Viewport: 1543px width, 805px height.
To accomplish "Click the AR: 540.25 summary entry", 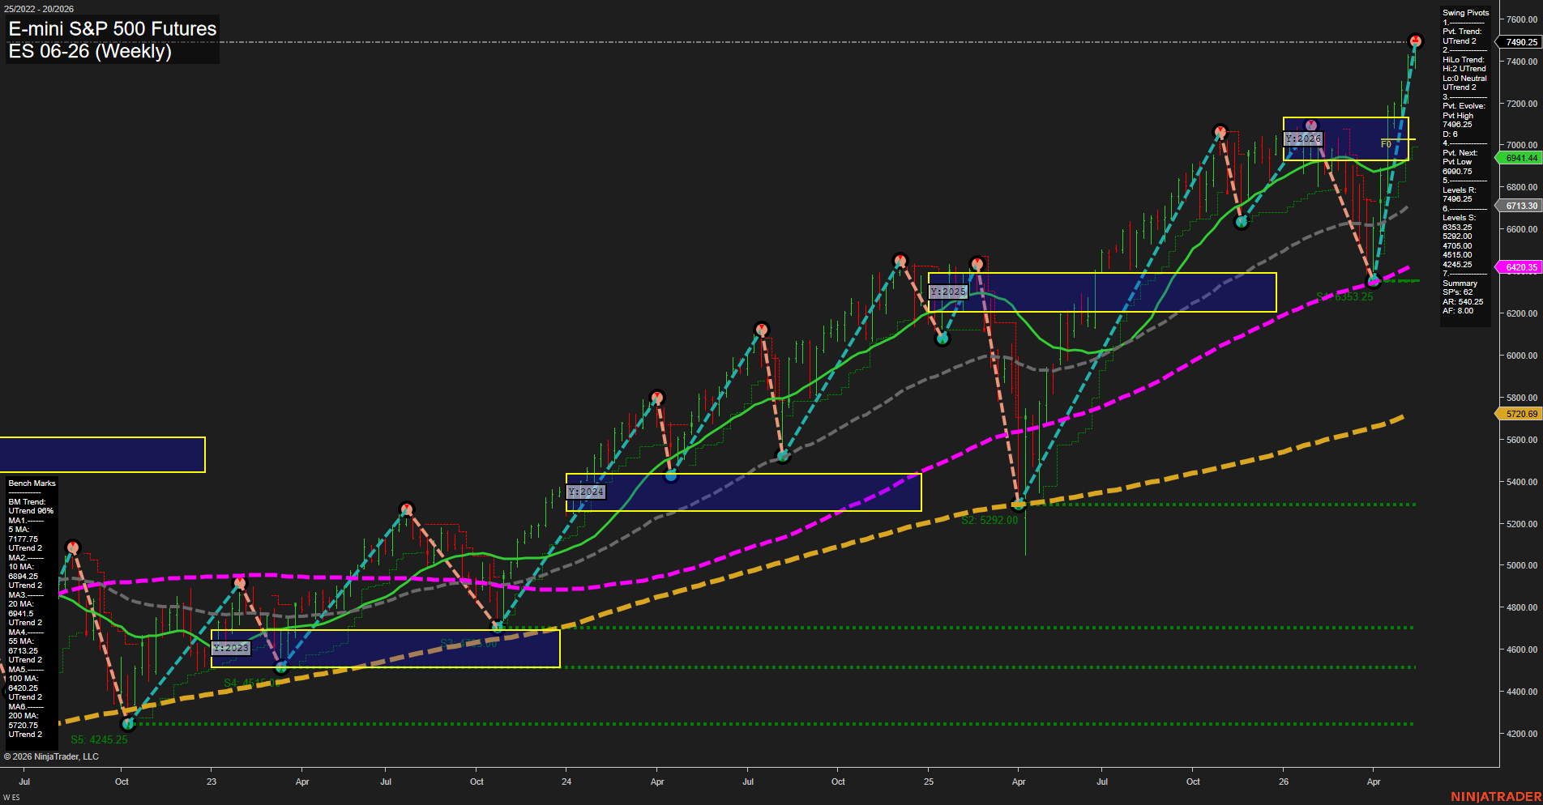I will pos(1463,302).
